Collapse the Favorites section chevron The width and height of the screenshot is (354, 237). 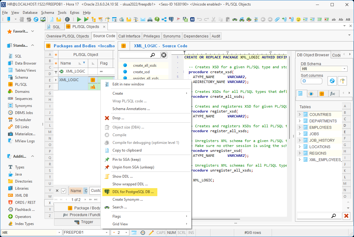[x=33, y=31]
